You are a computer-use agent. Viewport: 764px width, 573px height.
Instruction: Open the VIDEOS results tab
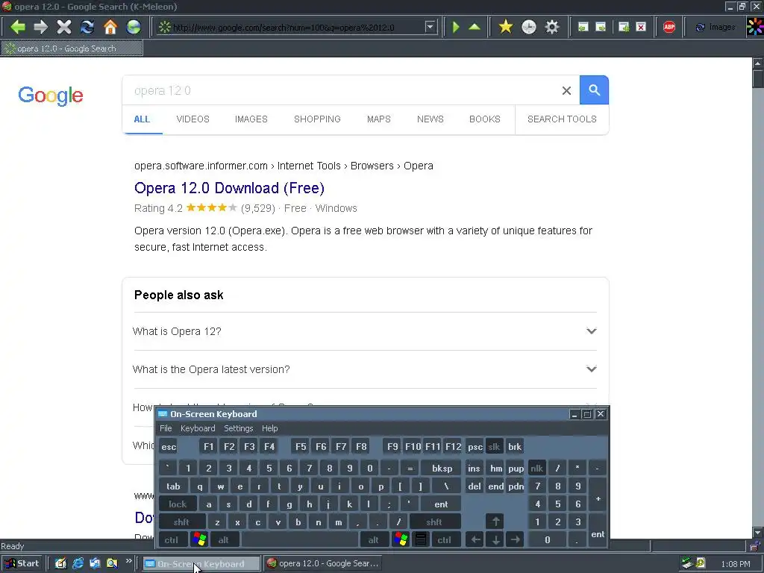pyautogui.click(x=193, y=119)
